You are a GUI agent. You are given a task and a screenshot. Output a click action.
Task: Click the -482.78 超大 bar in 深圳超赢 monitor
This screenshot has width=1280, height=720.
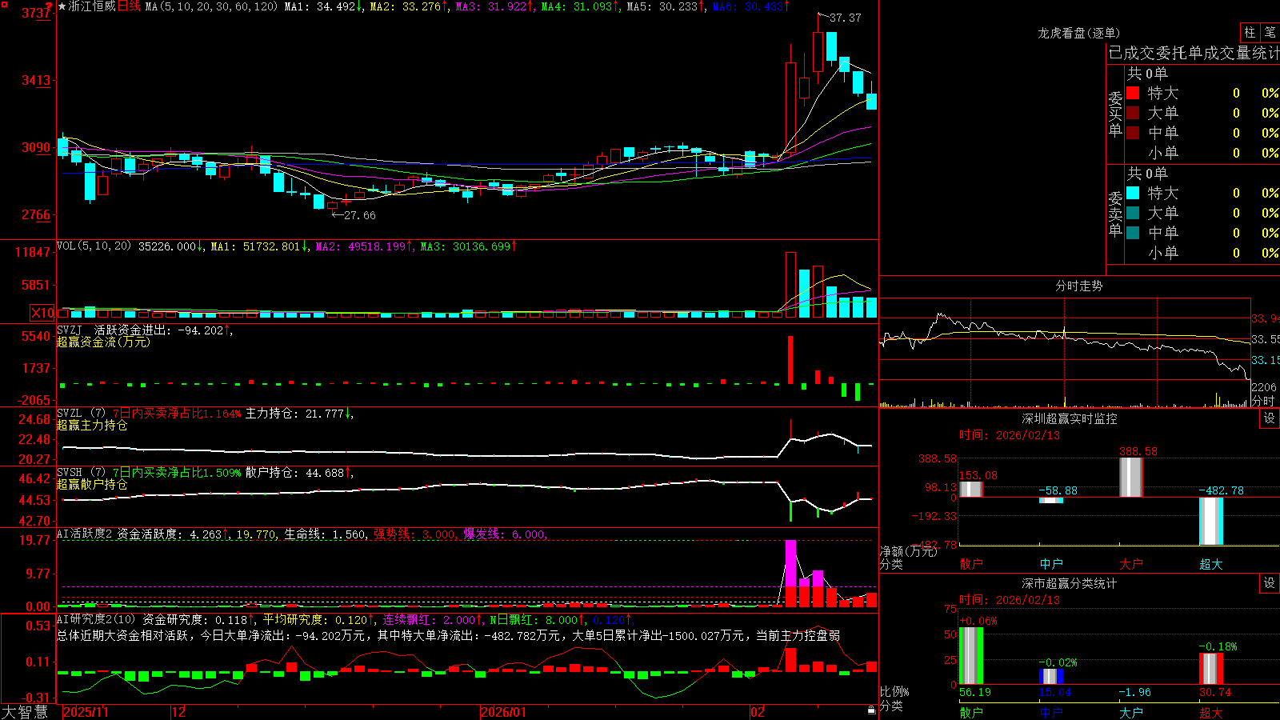pos(1211,521)
